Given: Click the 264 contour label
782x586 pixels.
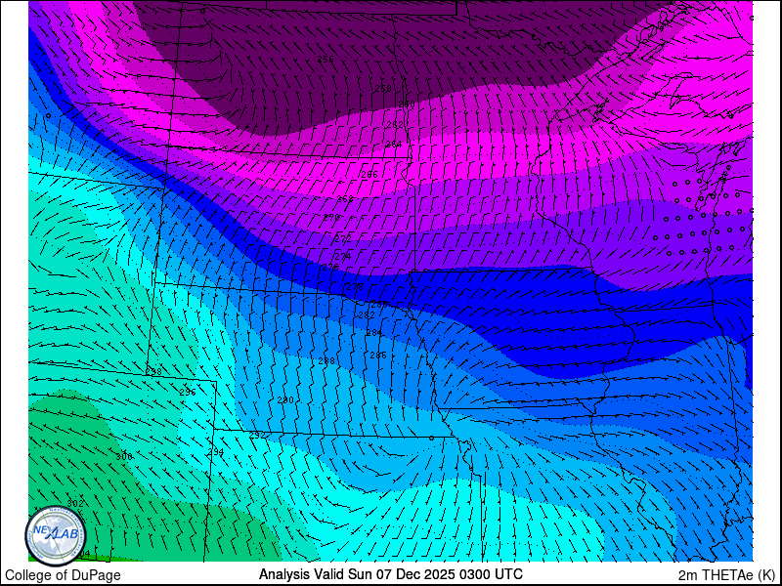Looking at the screenshot, I should point(394,144).
